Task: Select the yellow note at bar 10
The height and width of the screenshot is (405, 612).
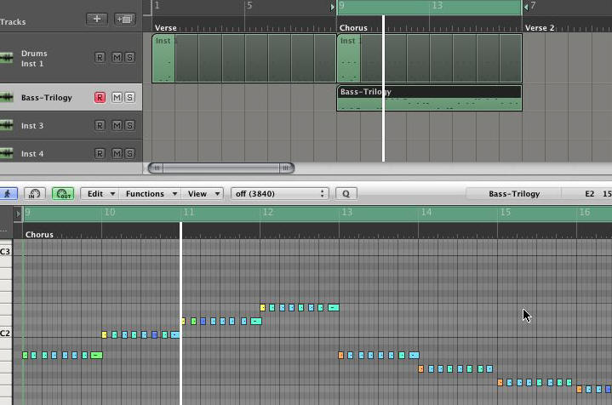Action: pyautogui.click(x=104, y=334)
